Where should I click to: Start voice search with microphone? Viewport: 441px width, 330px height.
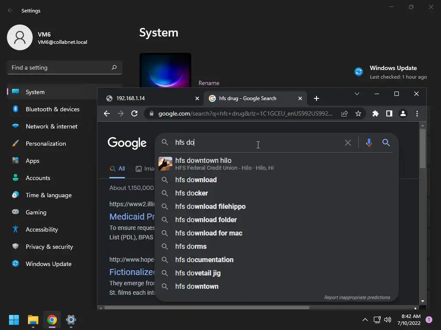click(369, 143)
